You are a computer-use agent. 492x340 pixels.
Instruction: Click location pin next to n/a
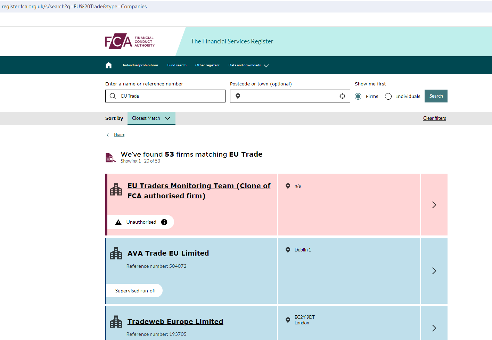[x=288, y=186]
